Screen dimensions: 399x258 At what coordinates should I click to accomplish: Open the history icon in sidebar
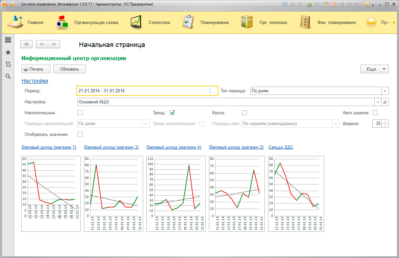pyautogui.click(x=8, y=64)
